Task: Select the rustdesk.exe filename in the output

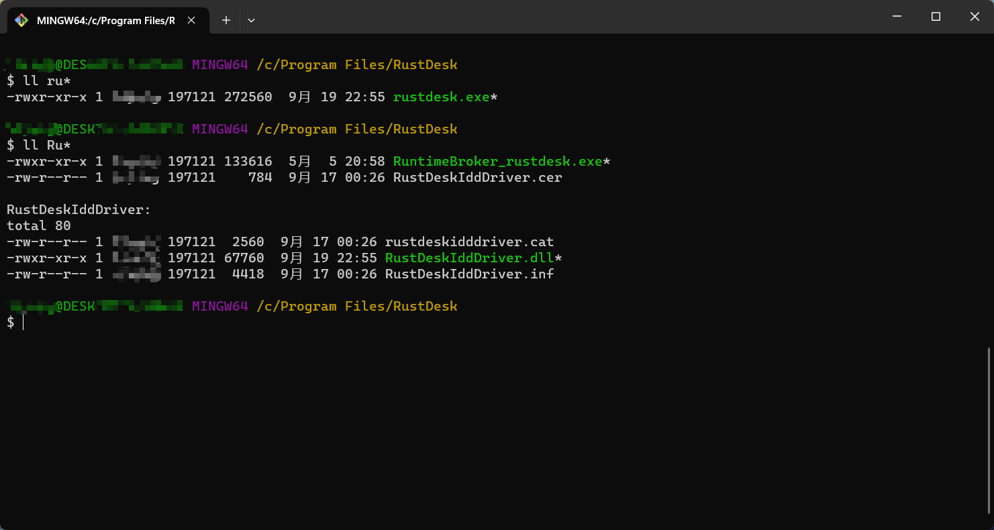Action: click(x=443, y=97)
